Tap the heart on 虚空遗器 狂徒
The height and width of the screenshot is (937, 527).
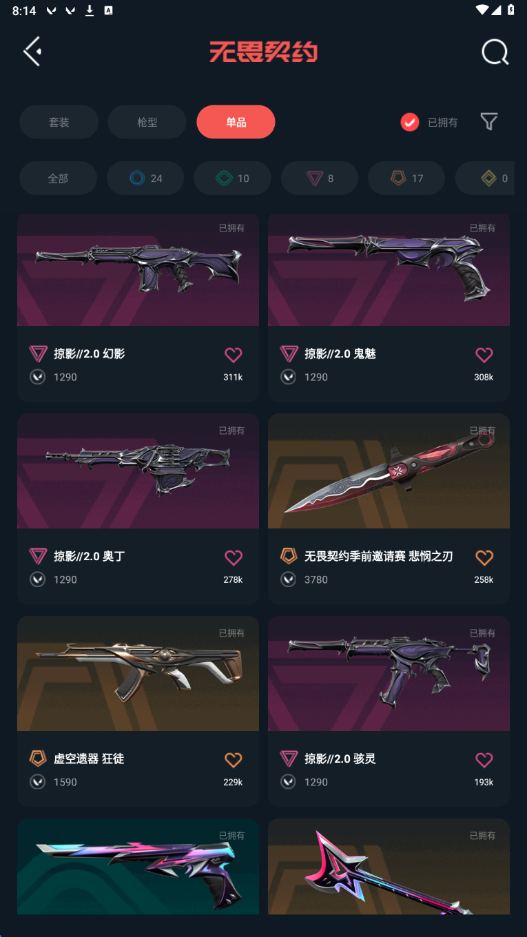point(234,760)
